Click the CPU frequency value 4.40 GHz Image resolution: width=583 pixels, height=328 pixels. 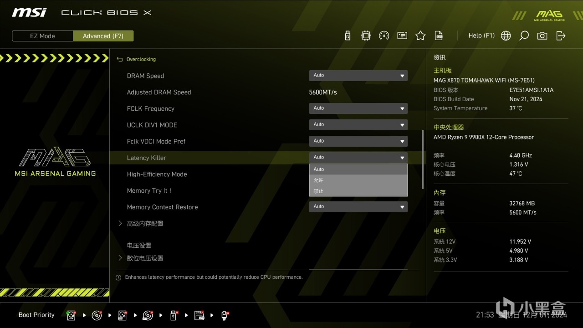click(x=521, y=155)
